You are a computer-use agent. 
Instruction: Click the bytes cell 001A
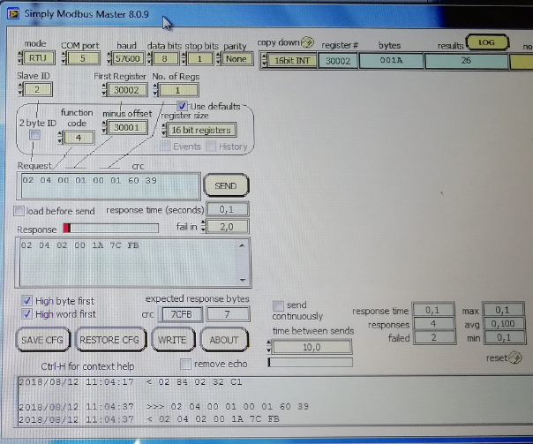tap(391, 61)
